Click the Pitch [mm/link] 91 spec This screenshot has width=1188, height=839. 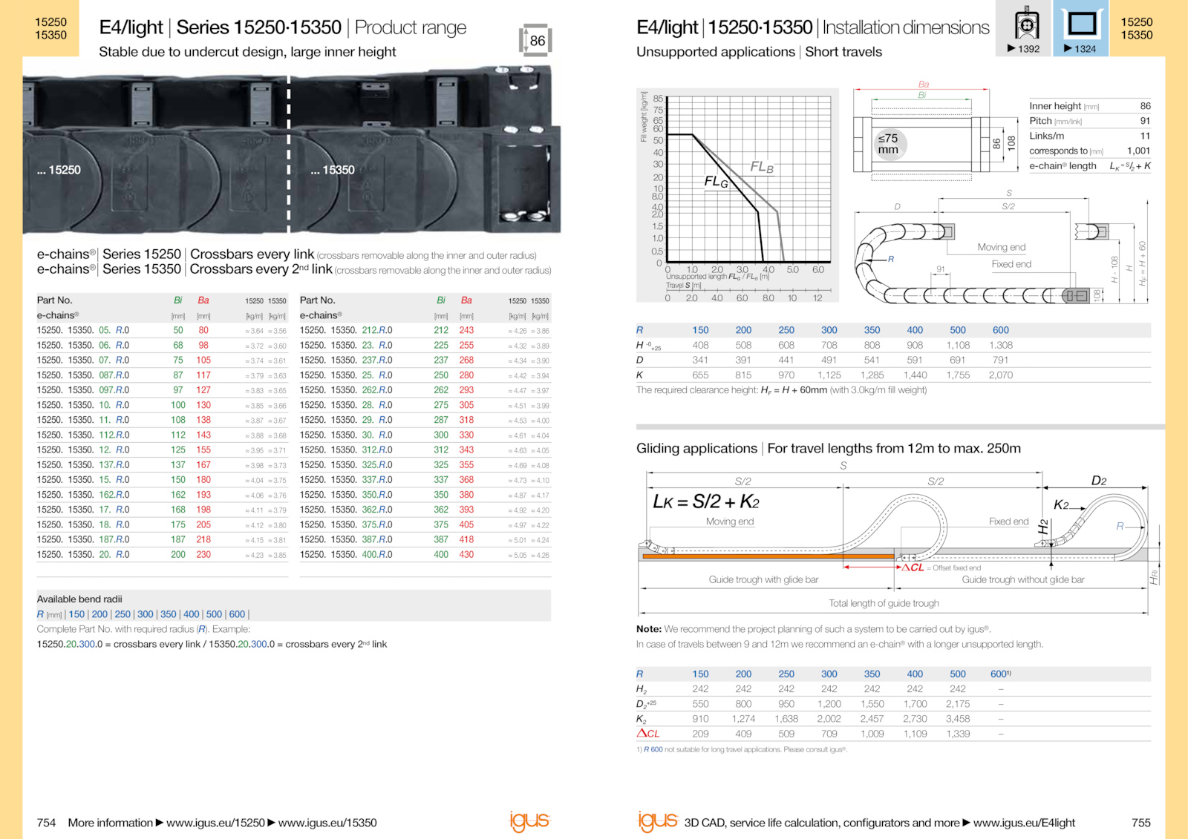click(x=1090, y=121)
